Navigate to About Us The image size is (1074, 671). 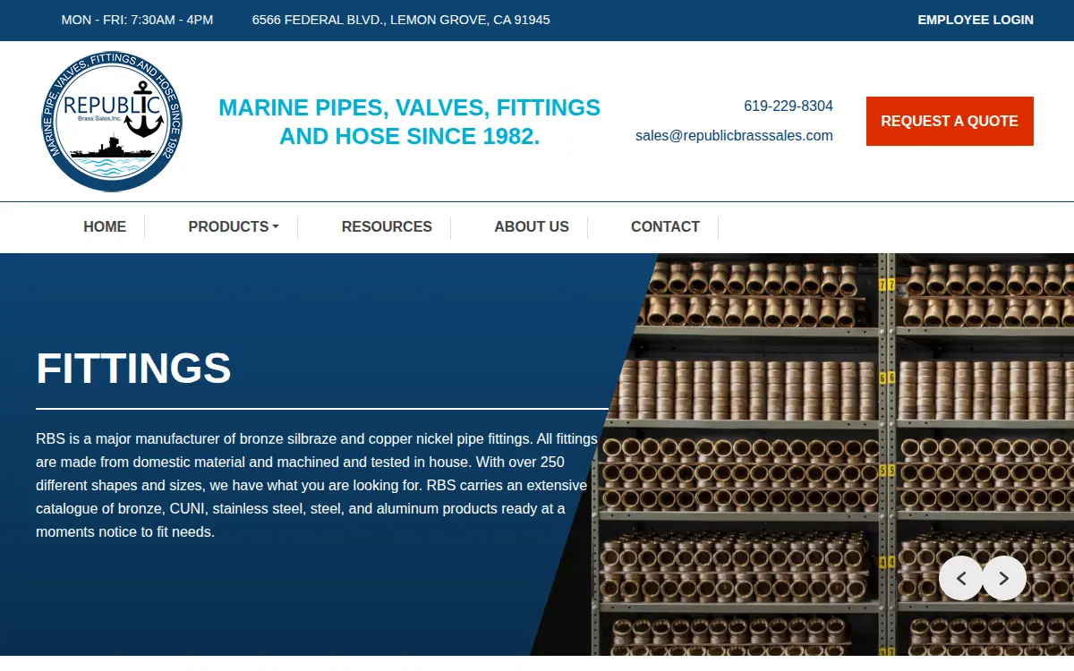pos(532,227)
